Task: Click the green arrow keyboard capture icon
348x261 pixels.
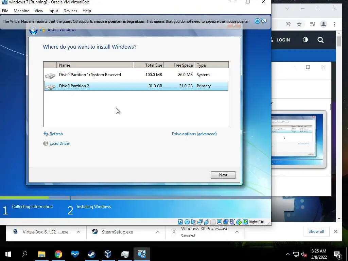Action: [x=245, y=222]
